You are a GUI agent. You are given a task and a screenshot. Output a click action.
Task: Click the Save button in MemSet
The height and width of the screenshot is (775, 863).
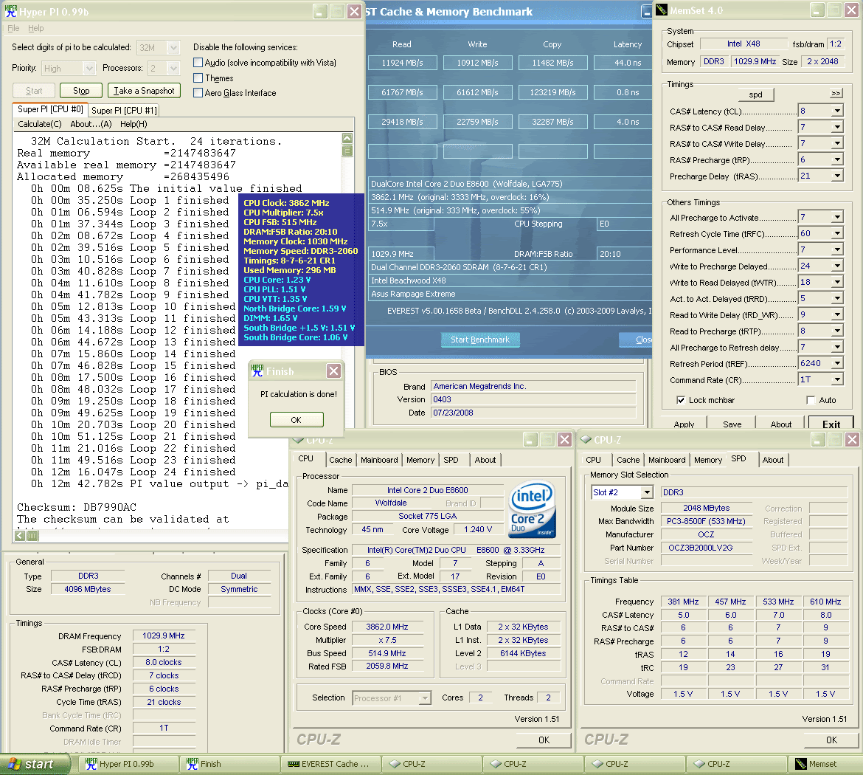pos(732,424)
